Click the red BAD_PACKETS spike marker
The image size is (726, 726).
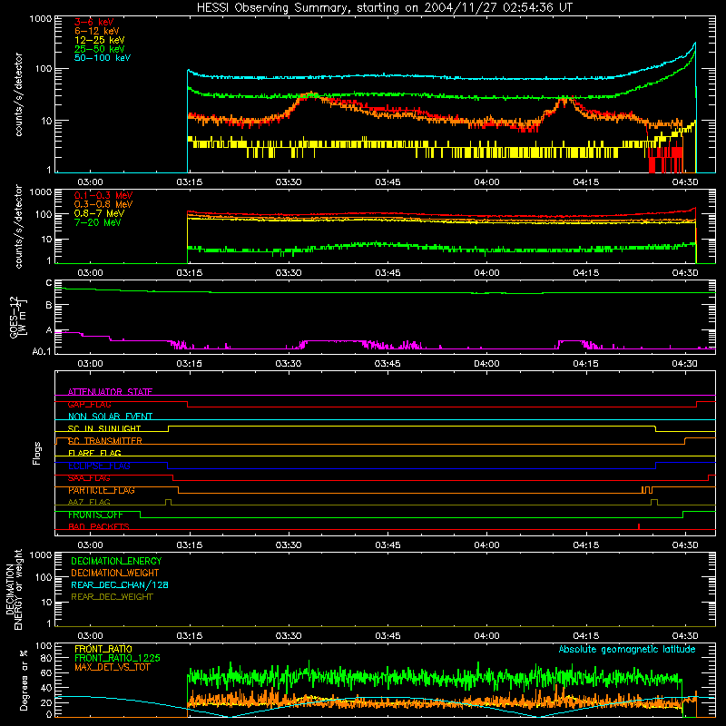[x=639, y=526]
